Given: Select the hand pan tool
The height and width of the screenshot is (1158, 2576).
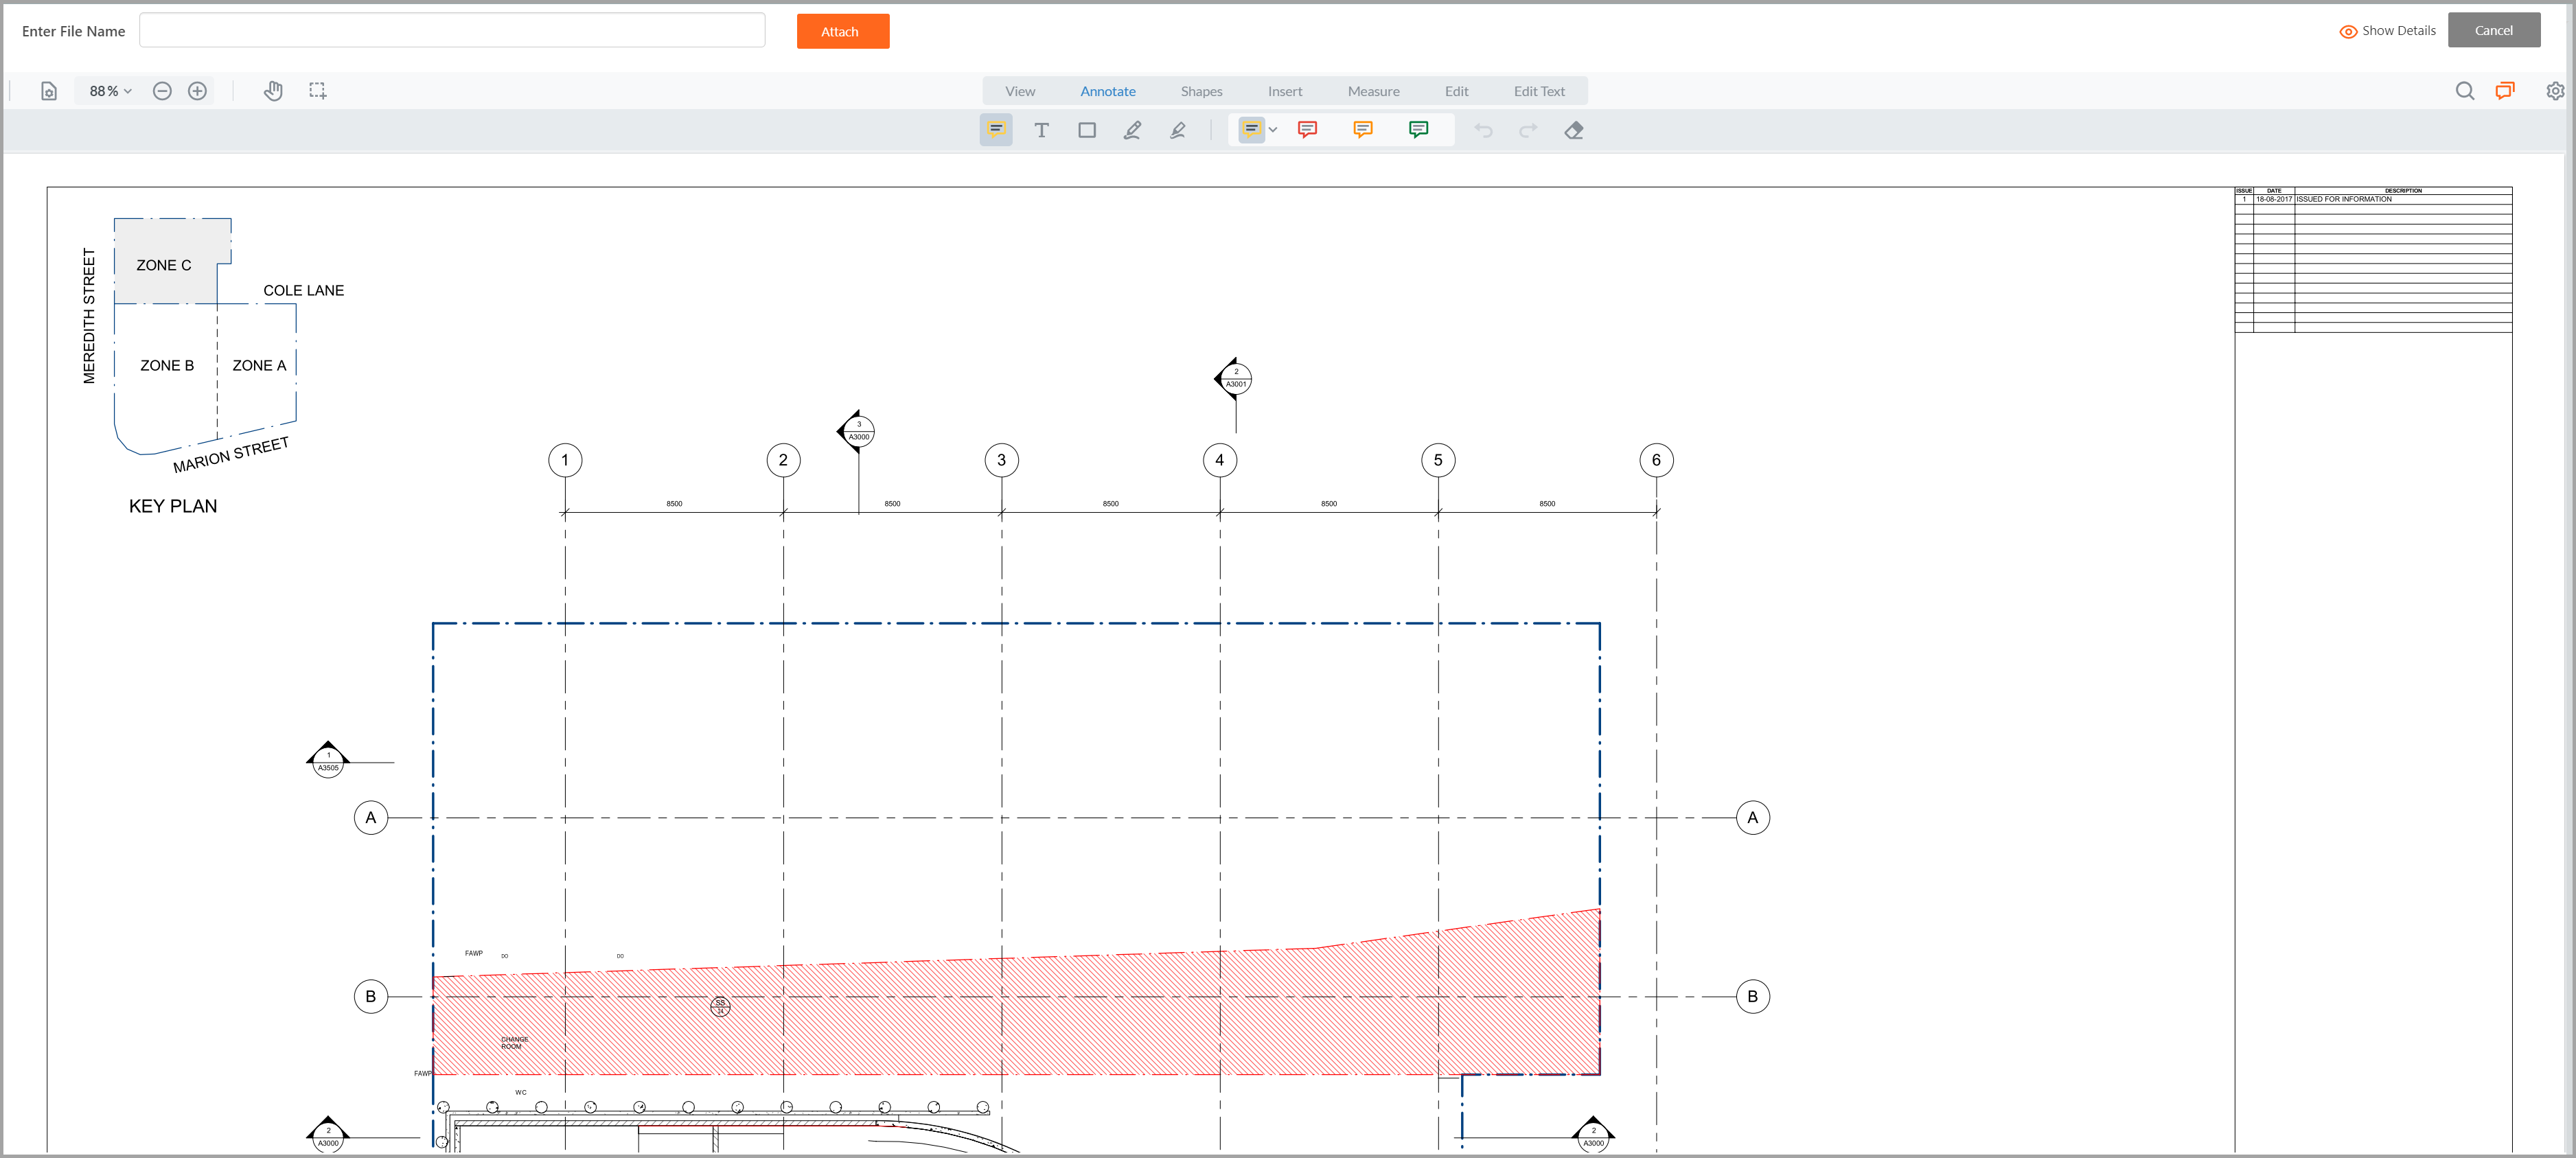Looking at the screenshot, I should pos(273,90).
